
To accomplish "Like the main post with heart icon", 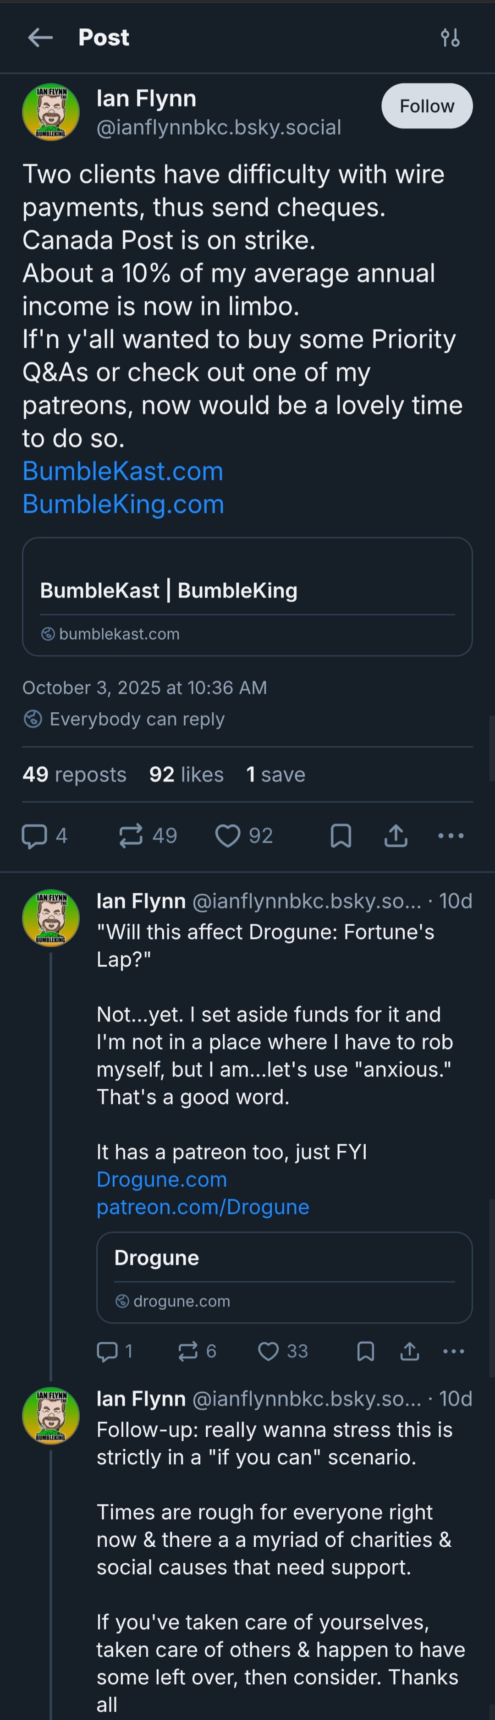I will (228, 835).
